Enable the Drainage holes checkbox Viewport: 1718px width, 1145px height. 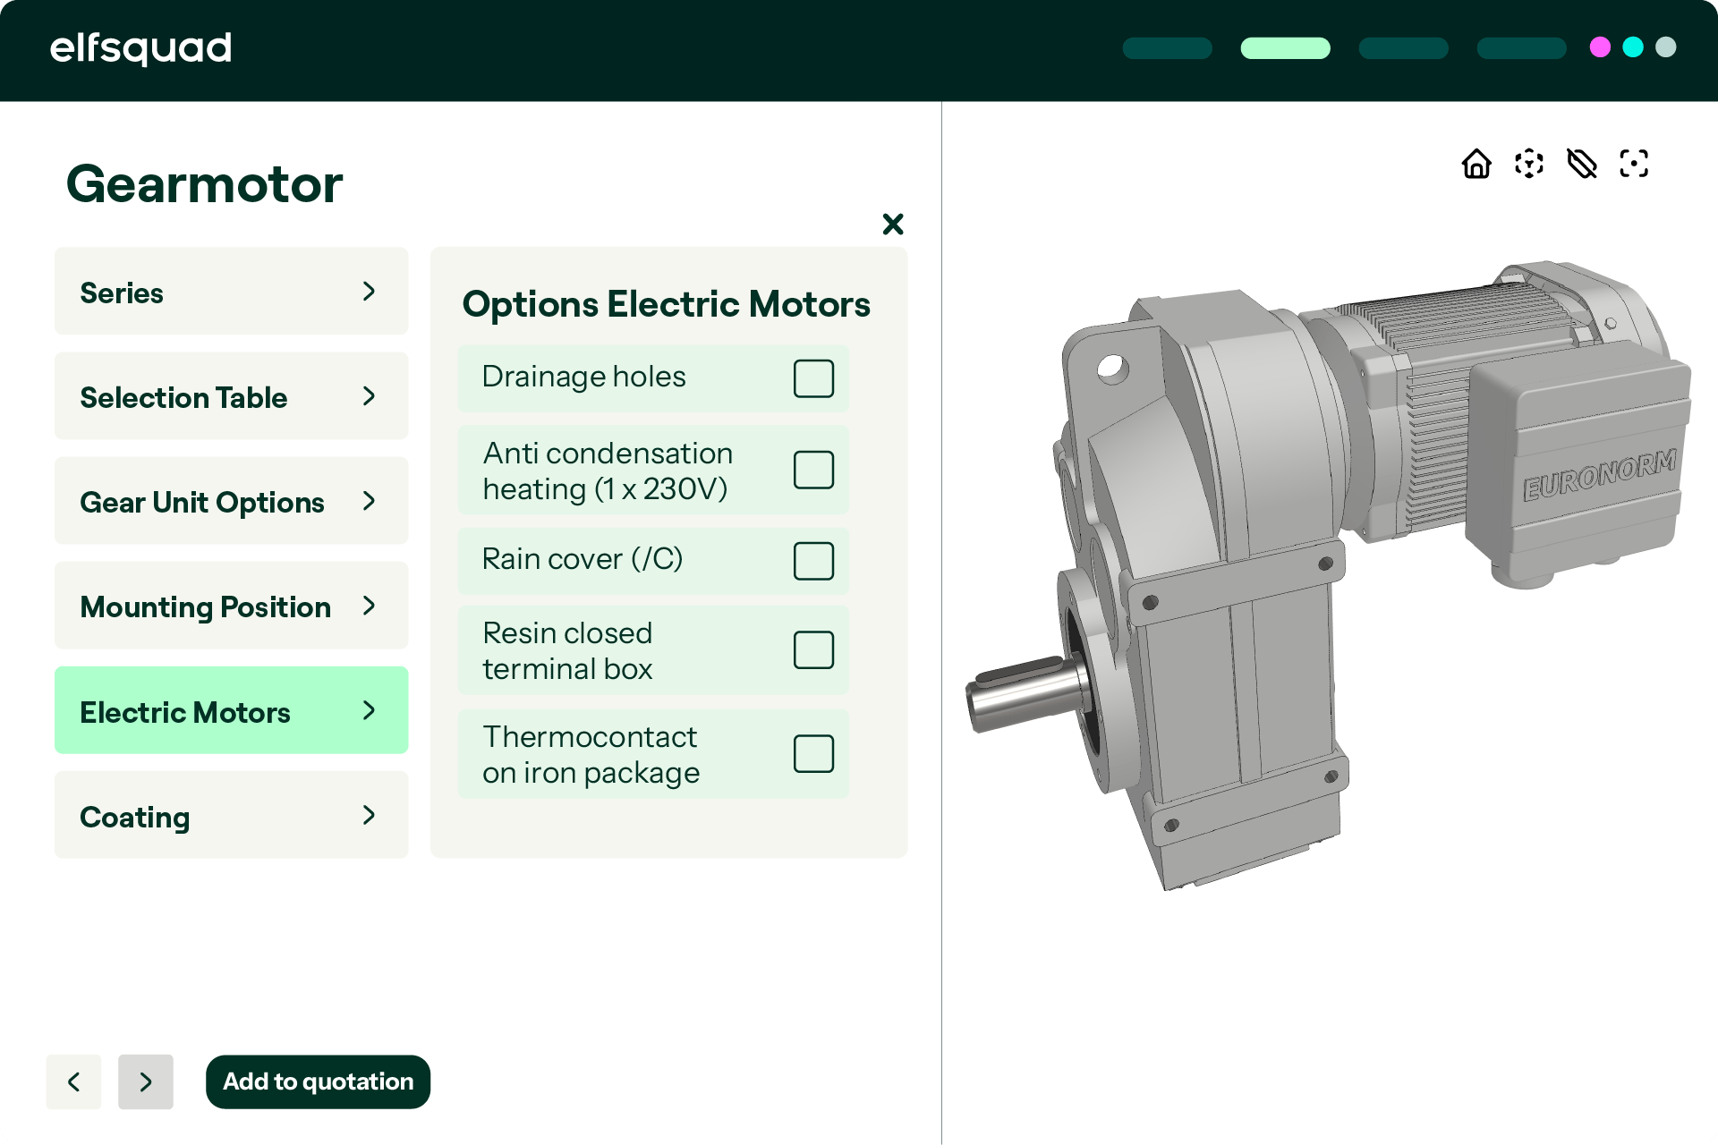[813, 378]
